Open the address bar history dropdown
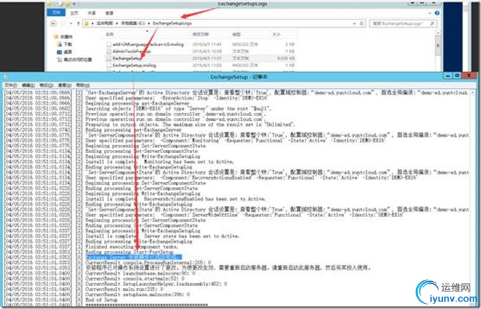Screen dimensions: 481x309 355,23
